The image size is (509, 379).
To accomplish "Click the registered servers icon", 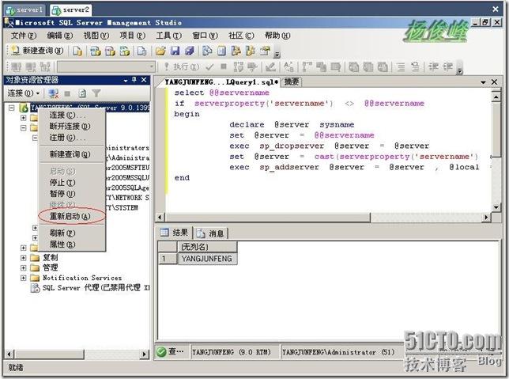I will pyautogui.click(x=207, y=51).
